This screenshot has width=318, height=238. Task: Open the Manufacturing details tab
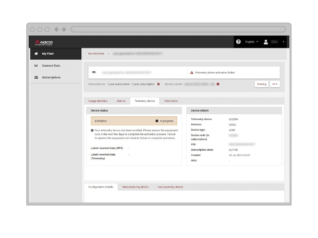(x=135, y=187)
